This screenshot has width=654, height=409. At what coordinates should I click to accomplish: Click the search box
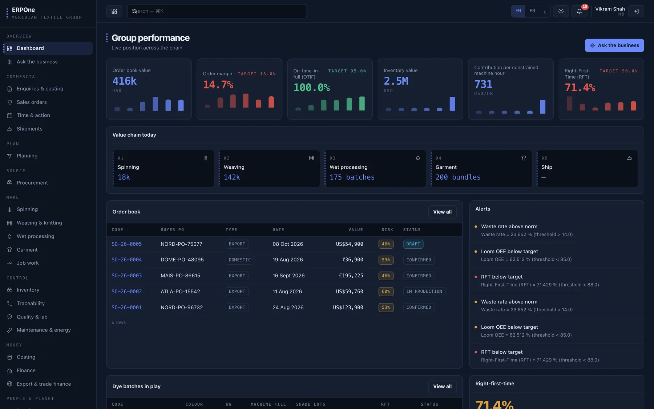pos(217,11)
